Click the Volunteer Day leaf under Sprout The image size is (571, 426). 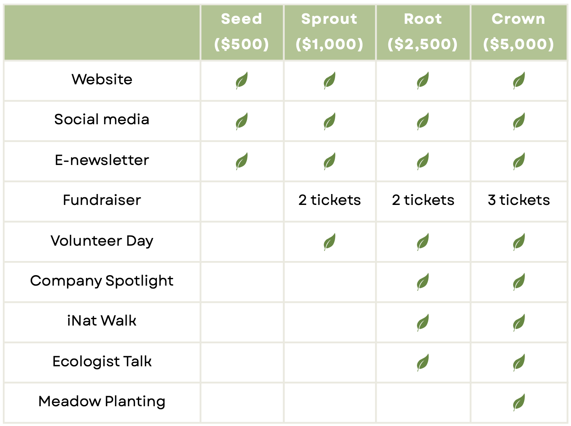pyautogui.click(x=329, y=242)
